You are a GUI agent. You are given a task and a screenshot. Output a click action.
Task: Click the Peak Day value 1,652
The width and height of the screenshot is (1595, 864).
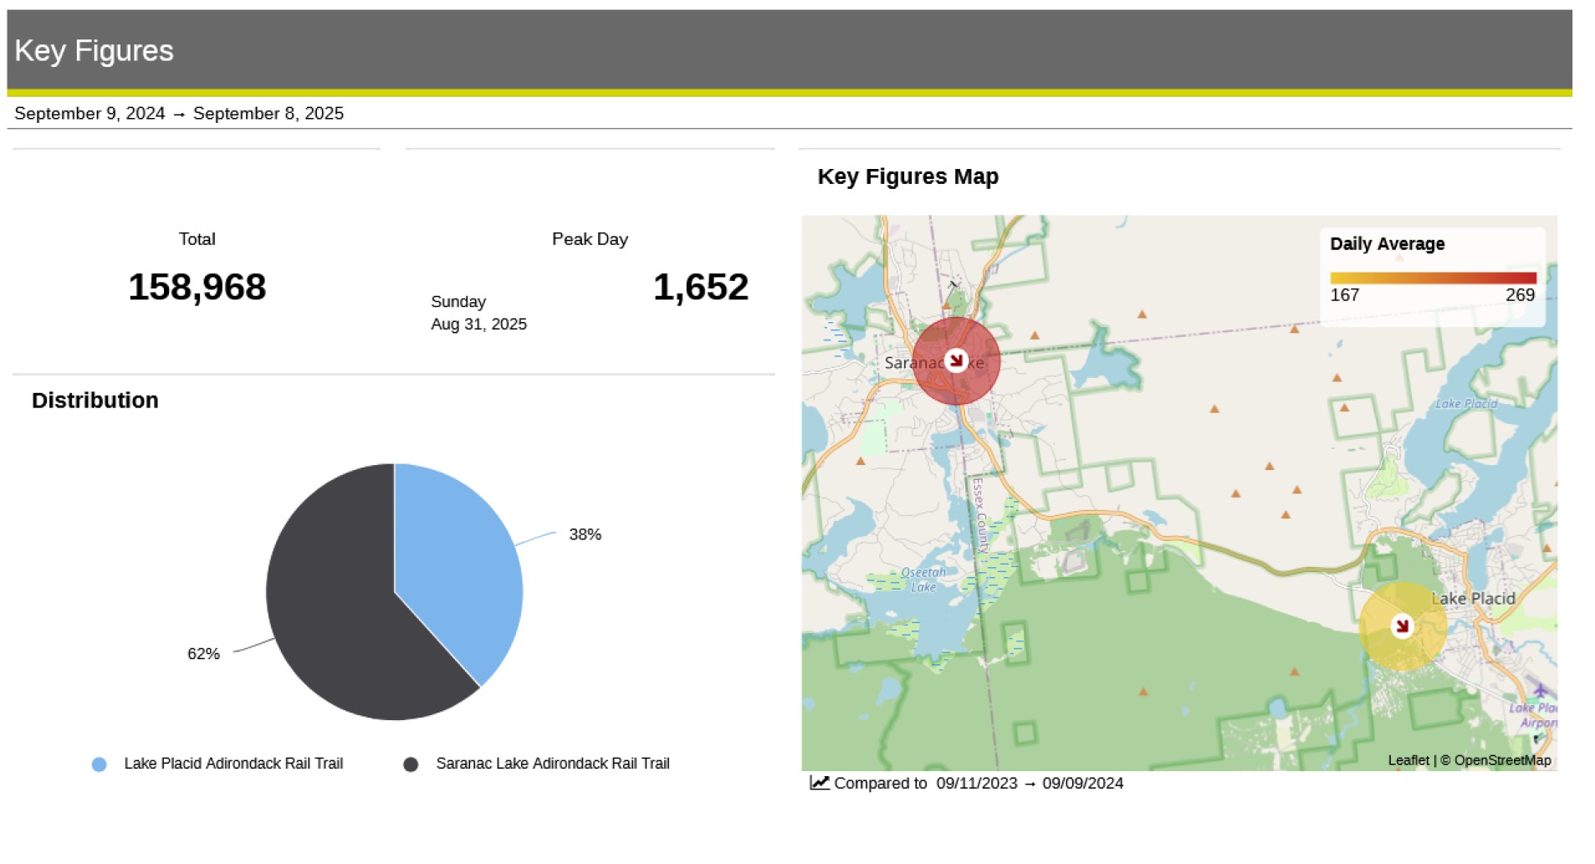click(700, 288)
